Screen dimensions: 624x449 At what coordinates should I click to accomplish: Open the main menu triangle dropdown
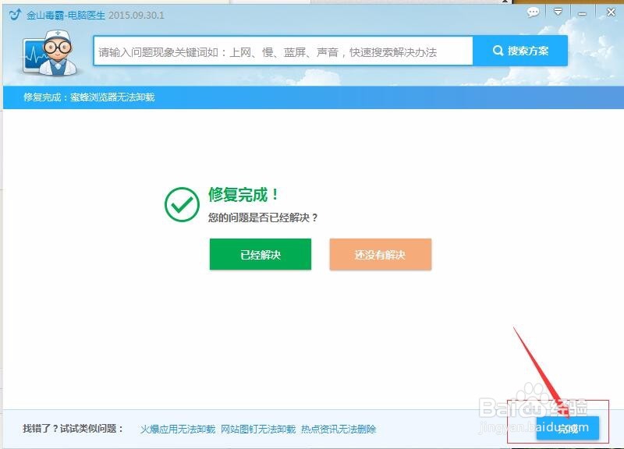click(x=556, y=12)
